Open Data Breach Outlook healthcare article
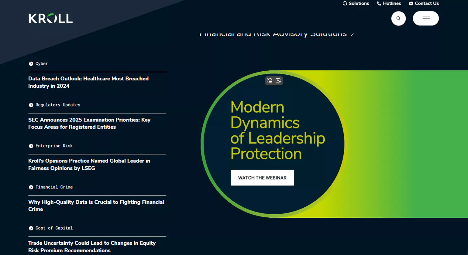Screen dimensions: 468x255 pos(88,82)
